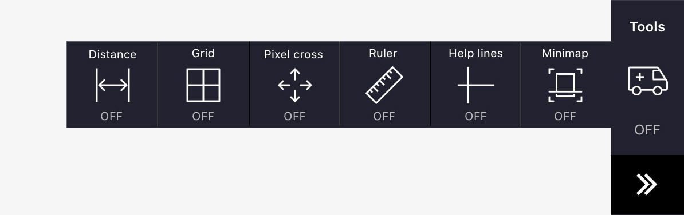Toggle Ruler OFF indicator
The height and width of the screenshot is (215, 684).
[x=384, y=116]
